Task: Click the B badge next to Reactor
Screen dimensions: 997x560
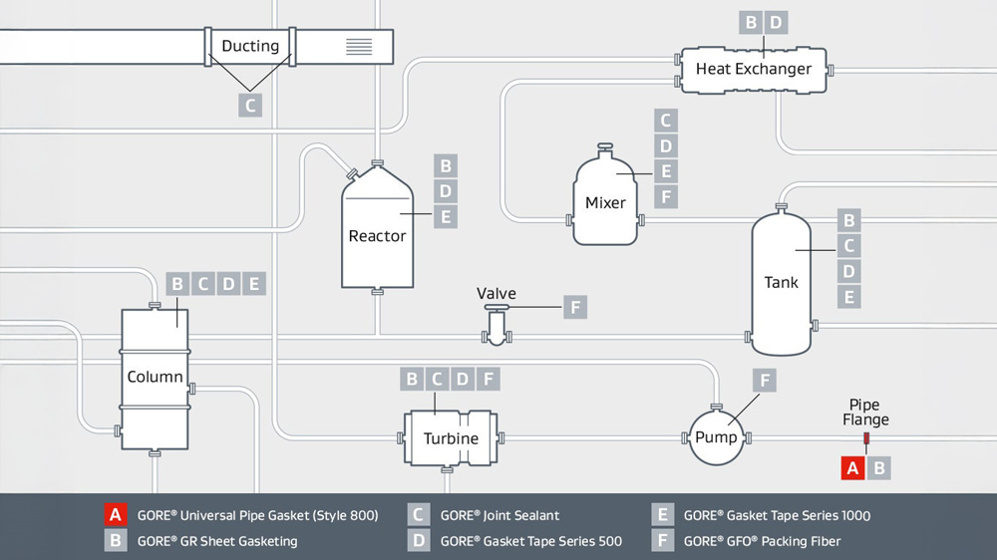Action: [x=446, y=165]
